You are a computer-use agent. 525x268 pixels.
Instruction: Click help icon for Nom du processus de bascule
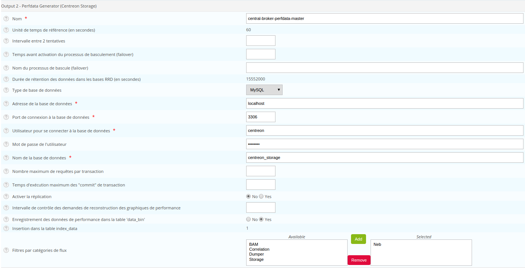6,68
